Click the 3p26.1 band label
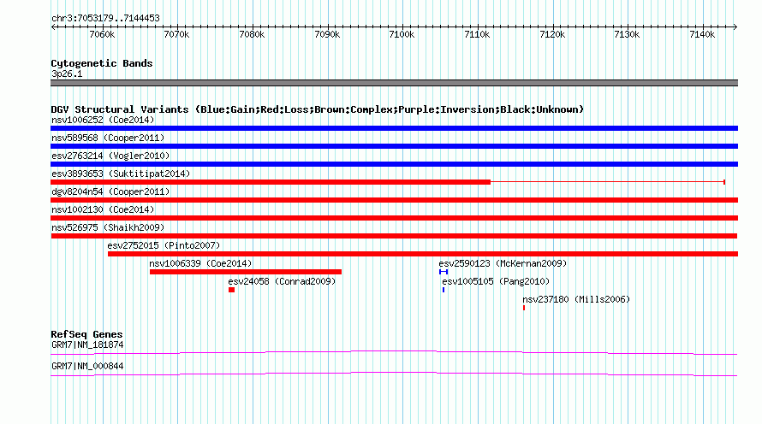The image size is (762, 424). point(67,74)
